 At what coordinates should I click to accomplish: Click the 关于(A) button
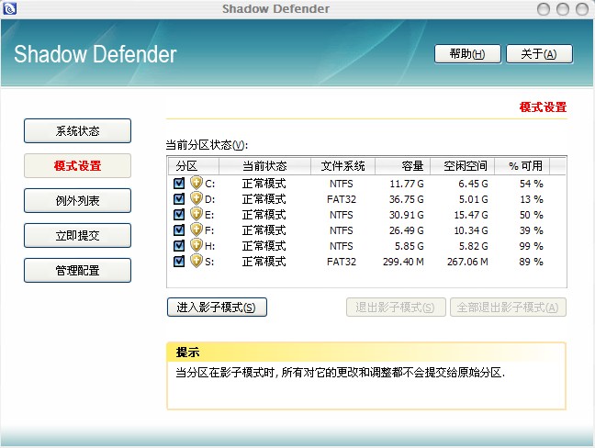pos(539,54)
